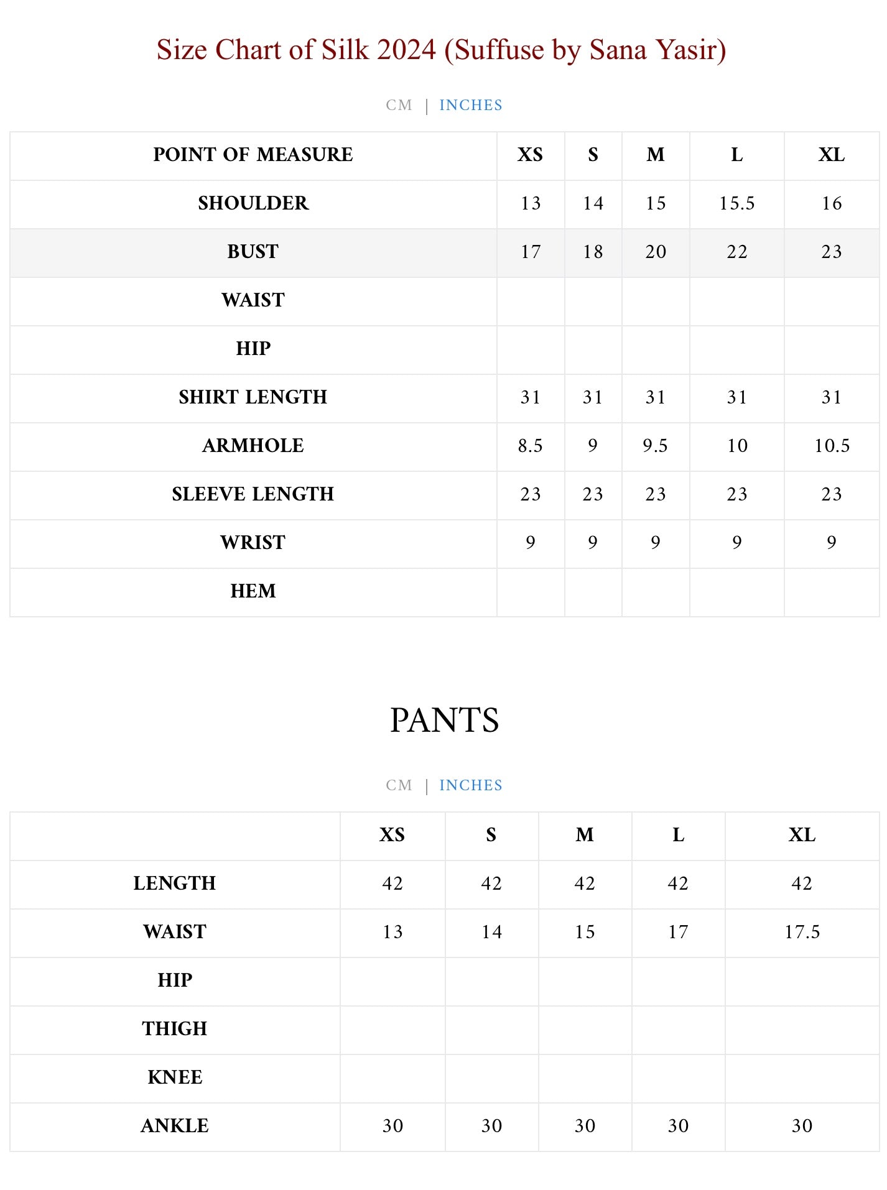Click the SLEEVE LENGTH row label
This screenshot has width=887, height=1190.
tap(253, 494)
